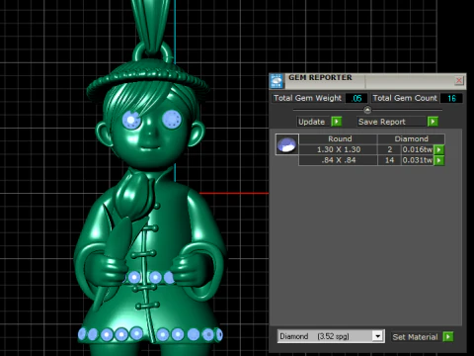Click the green arrow beside Update

coord(337,122)
